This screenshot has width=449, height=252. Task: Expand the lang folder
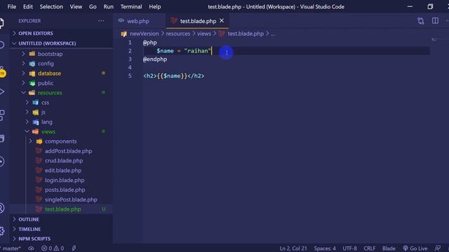click(x=47, y=122)
